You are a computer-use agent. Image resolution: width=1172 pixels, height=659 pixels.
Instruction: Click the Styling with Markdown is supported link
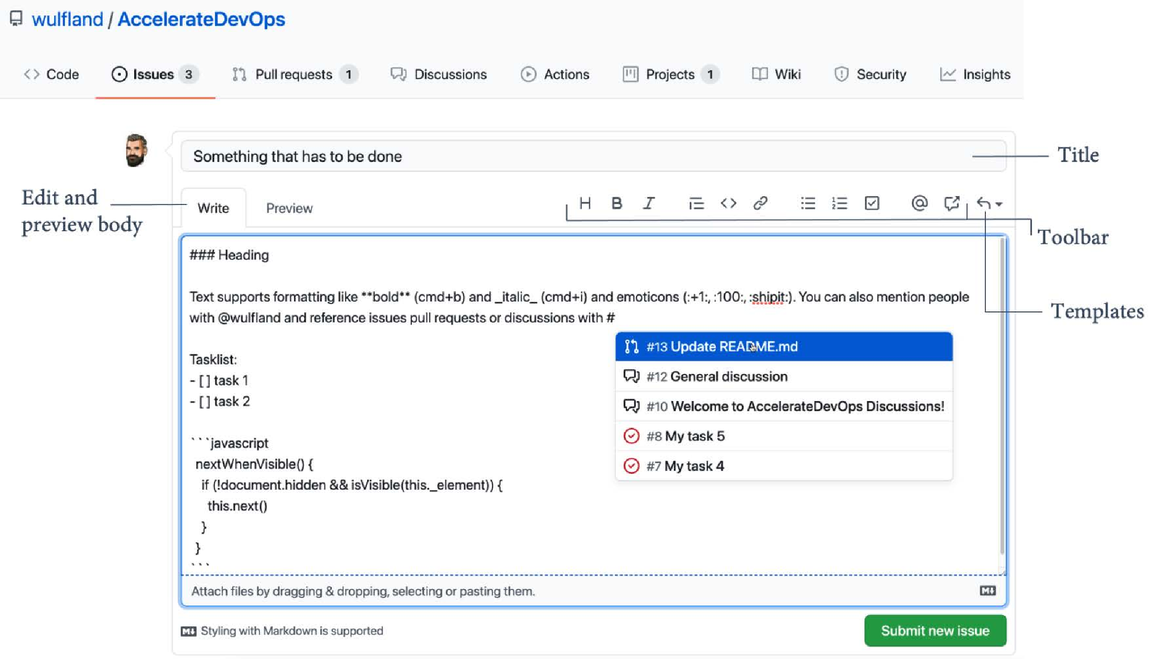tap(291, 631)
